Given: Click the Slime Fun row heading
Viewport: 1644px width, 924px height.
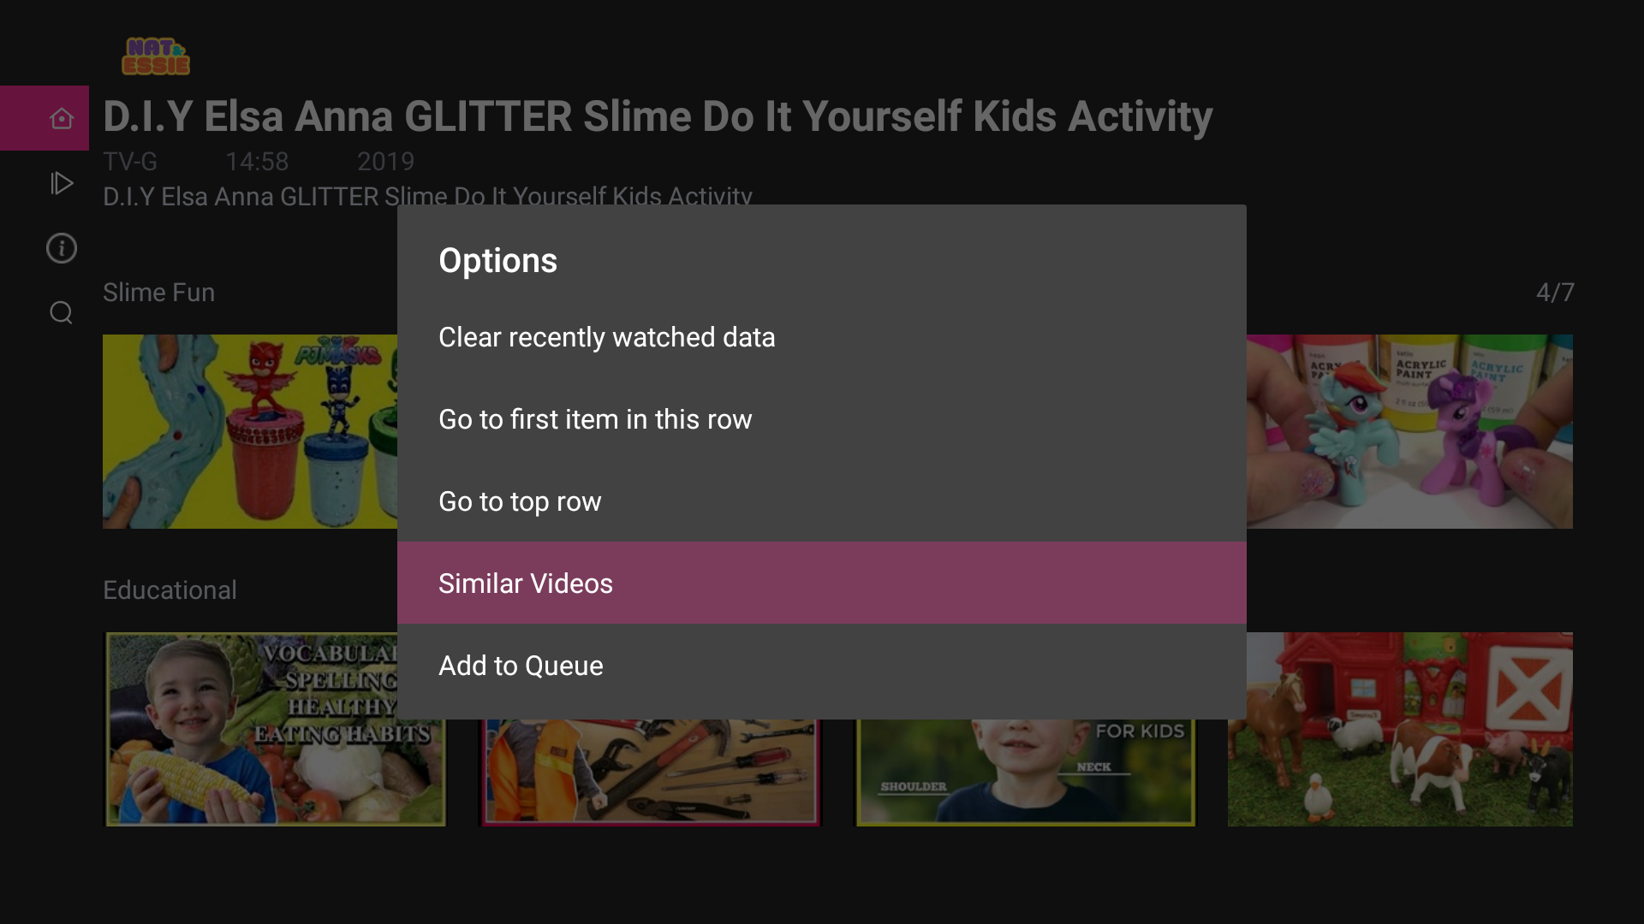Looking at the screenshot, I should pyautogui.click(x=158, y=293).
